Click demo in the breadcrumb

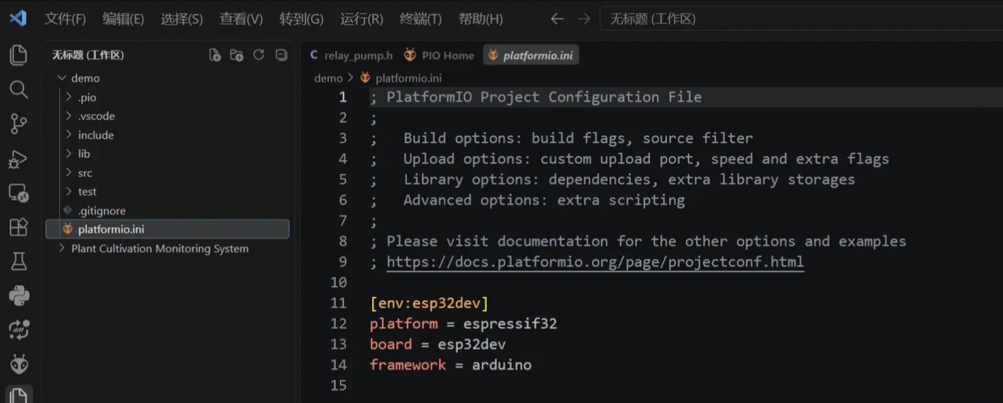[328, 78]
